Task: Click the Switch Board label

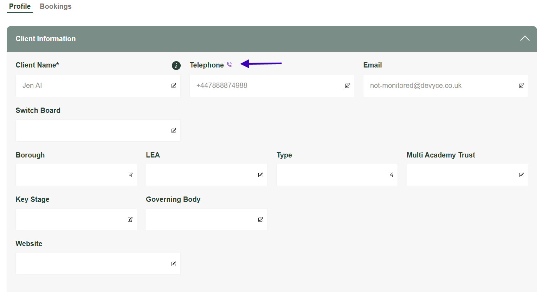Action: coord(38,110)
